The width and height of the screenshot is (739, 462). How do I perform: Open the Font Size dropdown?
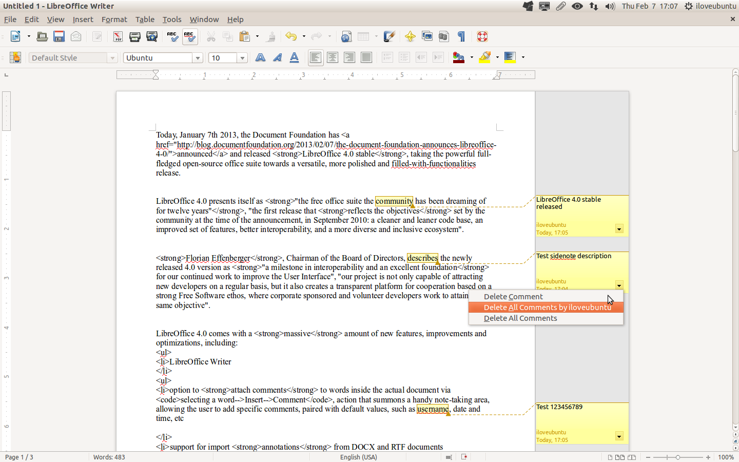pyautogui.click(x=242, y=58)
